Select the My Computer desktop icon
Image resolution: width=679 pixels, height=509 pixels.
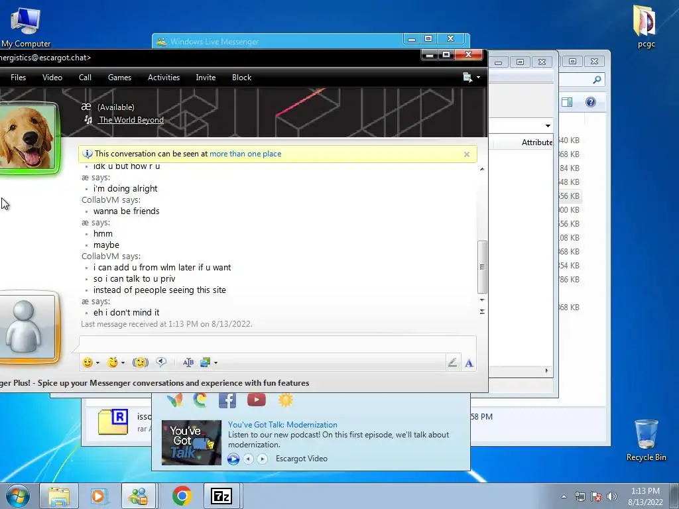tap(26, 27)
